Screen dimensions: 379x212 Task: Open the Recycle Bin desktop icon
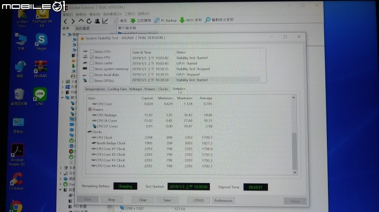19,97
